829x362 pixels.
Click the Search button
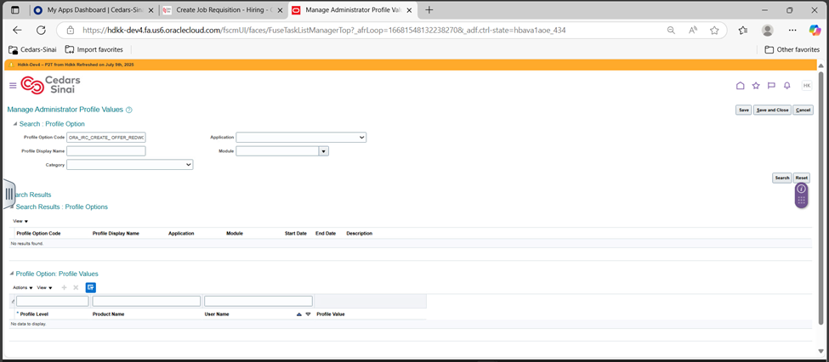[x=782, y=178]
